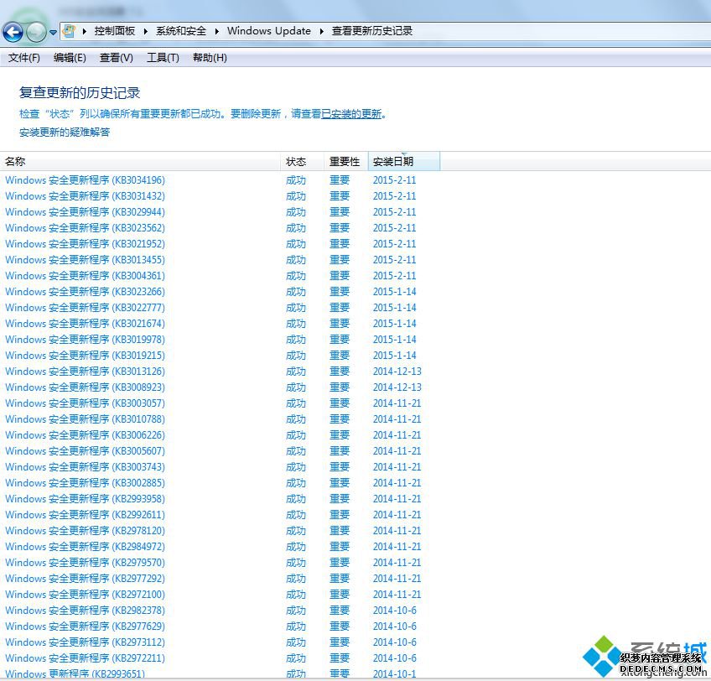This screenshot has width=711, height=681.
Task: Open the 文件(F) menu
Action: tap(24, 58)
